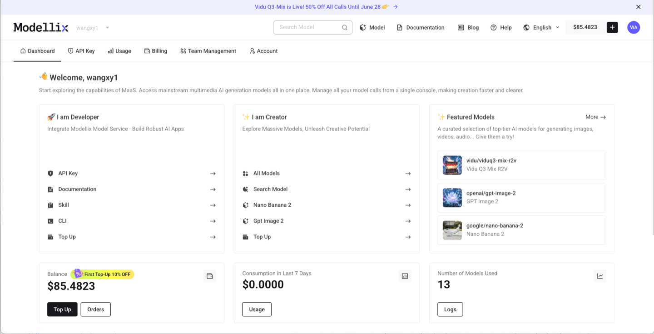Open Documentation in the header
Viewport: 654px width, 334px height.
click(421, 28)
